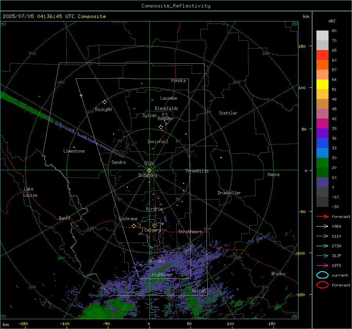Viewport: 352px width, 329px height.
Task: Click the Stettler city label
Action: click(x=228, y=113)
